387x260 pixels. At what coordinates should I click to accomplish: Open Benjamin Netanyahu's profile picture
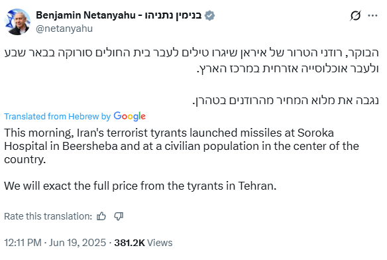(x=17, y=22)
